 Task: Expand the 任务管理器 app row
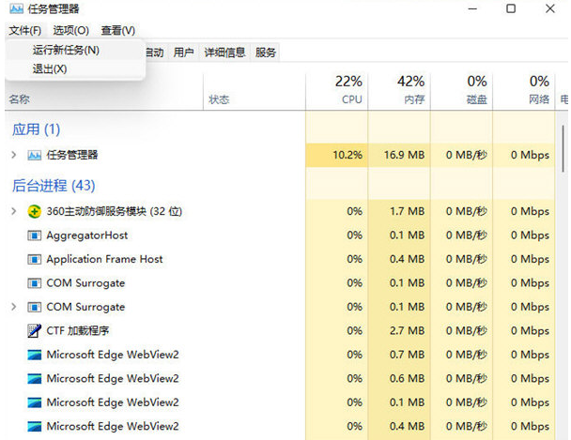(x=14, y=155)
